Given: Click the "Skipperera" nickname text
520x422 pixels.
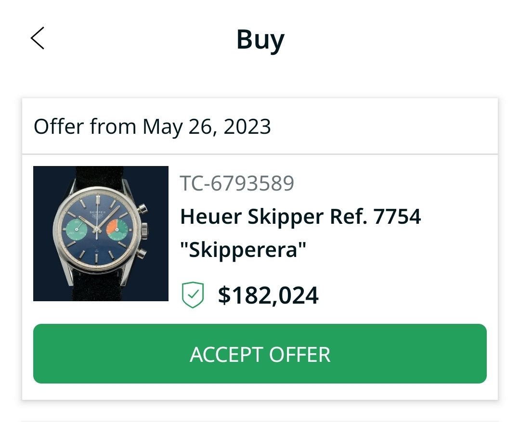Looking at the screenshot, I should [243, 250].
